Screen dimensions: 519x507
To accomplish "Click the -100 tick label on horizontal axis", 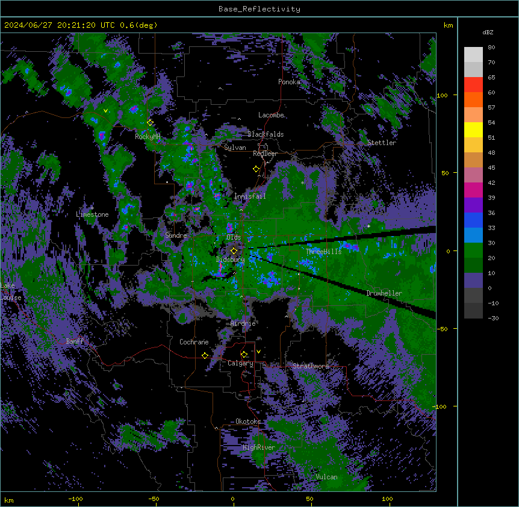I will click(x=75, y=499).
